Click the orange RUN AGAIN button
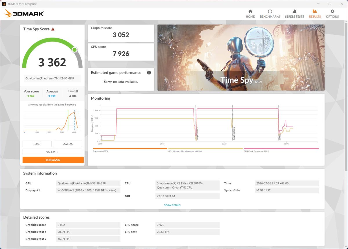Image resolution: width=348 pixels, height=249 pixels. point(53,160)
